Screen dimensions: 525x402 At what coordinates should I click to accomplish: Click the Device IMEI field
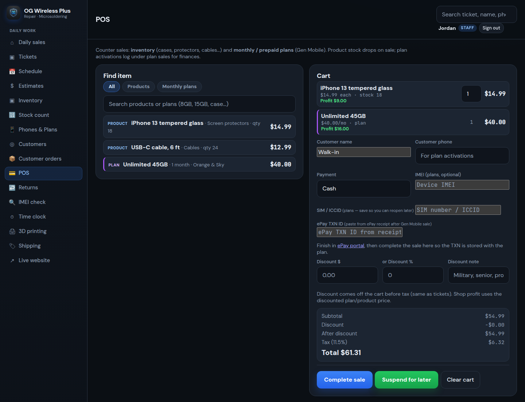462,185
